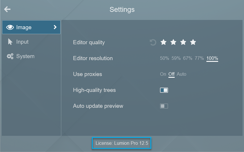
Task: Select the Off option for proxies
Action: pos(172,74)
